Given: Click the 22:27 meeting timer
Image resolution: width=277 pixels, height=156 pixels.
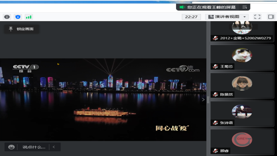Looking at the screenshot, I should point(191,17).
